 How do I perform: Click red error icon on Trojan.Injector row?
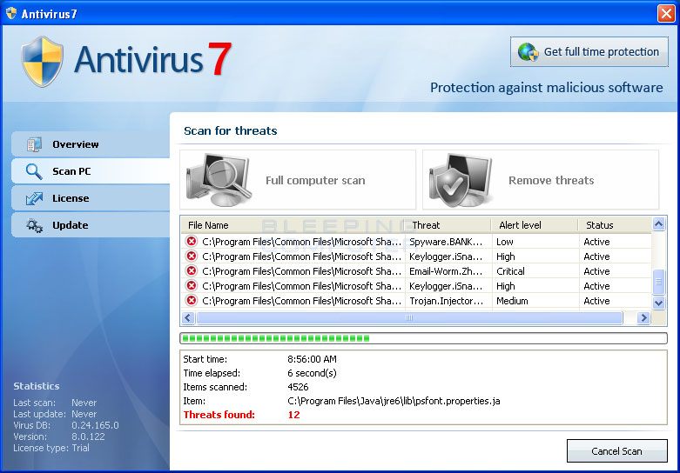[191, 300]
